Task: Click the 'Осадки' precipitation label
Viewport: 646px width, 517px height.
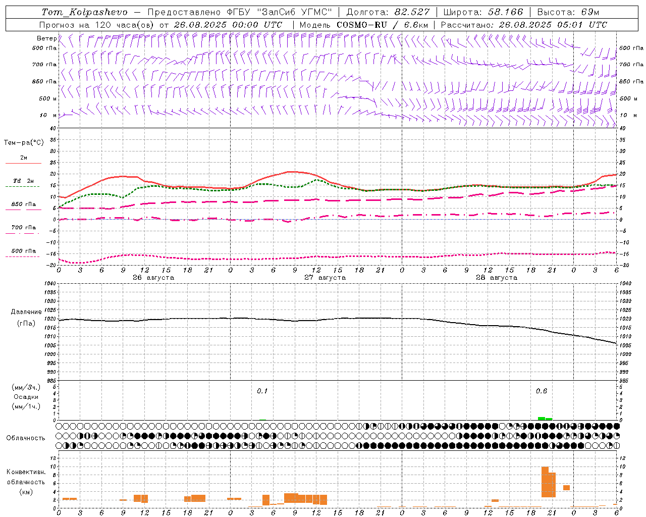Action: tap(26, 397)
